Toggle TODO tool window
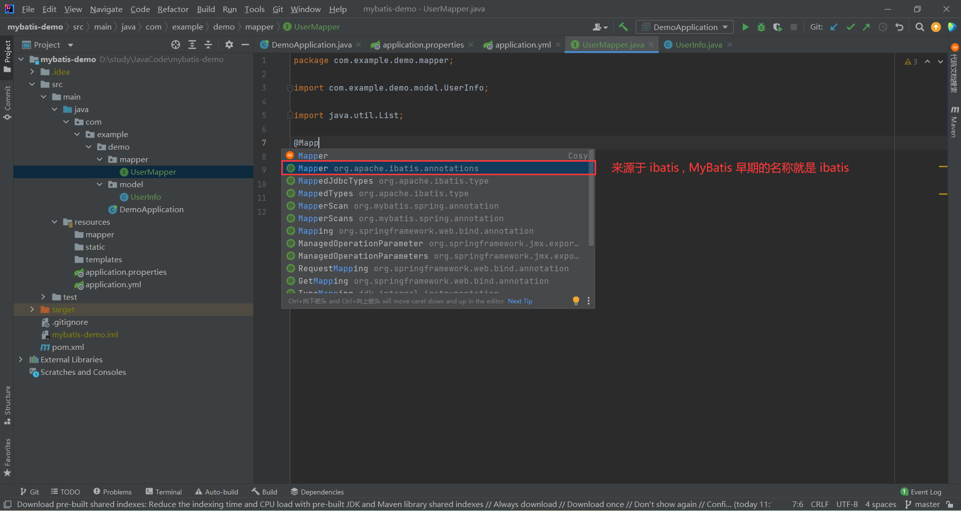The width and height of the screenshot is (961, 511). tap(65, 492)
